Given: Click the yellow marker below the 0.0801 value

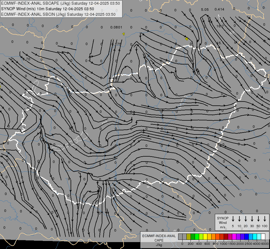Looking at the screenshot, I should pos(124,34).
